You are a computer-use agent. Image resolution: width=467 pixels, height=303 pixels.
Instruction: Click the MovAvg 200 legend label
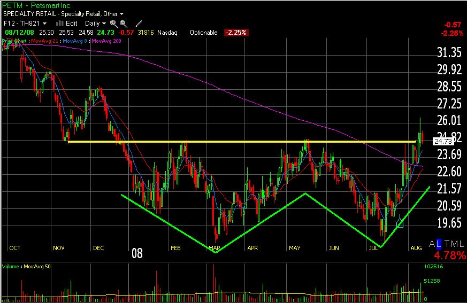[x=106, y=41]
